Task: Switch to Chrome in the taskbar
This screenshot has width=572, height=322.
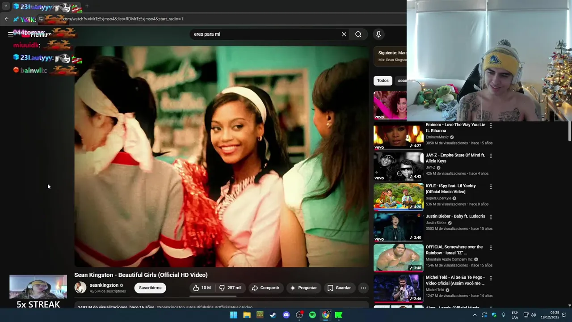Action: (x=326, y=315)
